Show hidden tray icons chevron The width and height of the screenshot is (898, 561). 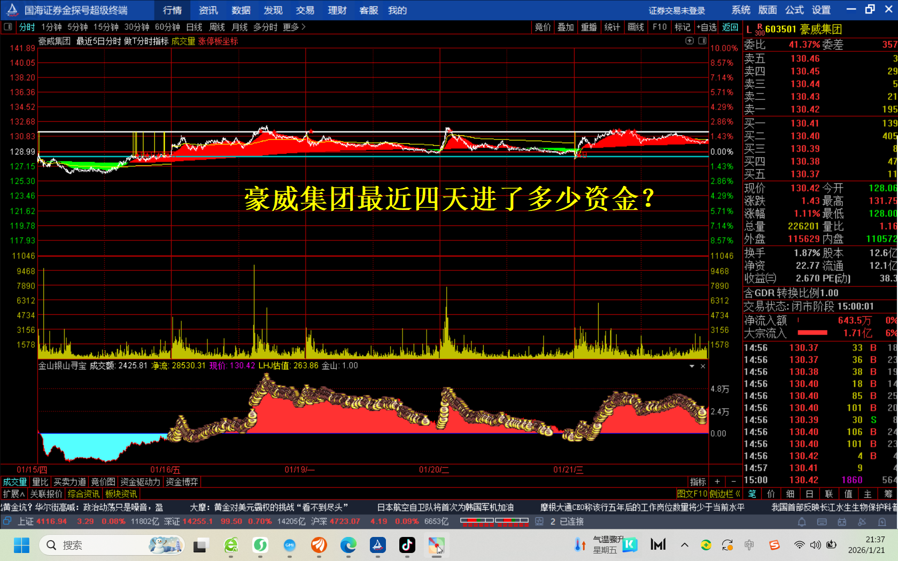(x=685, y=545)
